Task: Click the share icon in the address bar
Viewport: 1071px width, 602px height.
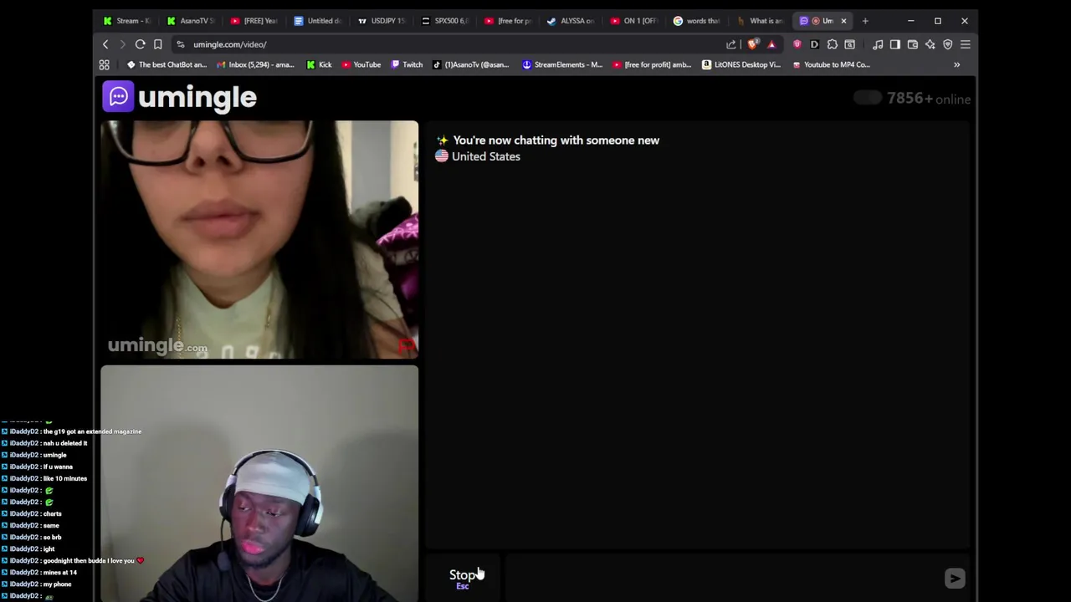Action: pyautogui.click(x=731, y=44)
